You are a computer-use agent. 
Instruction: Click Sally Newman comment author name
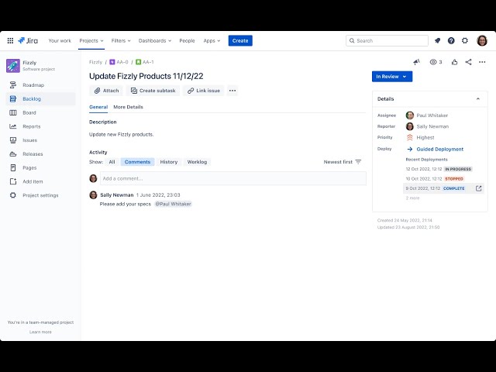click(x=117, y=195)
